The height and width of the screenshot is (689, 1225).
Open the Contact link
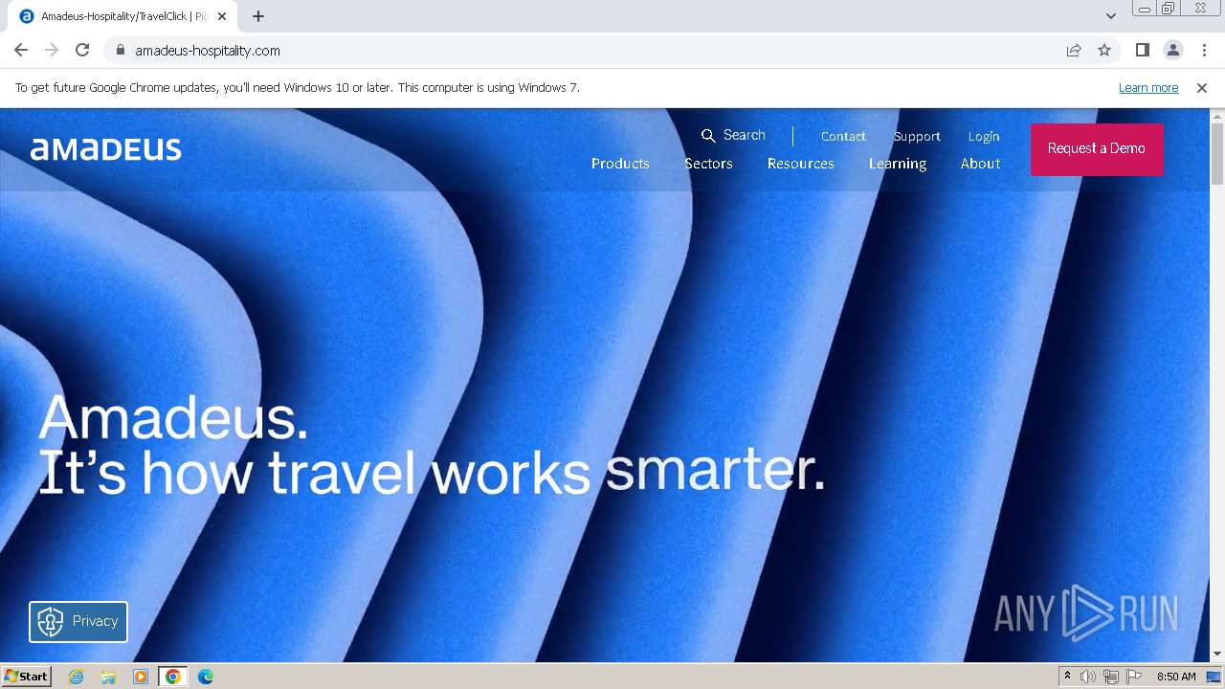843,137
